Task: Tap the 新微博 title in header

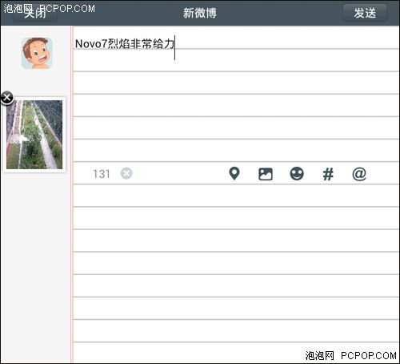Action: 200,13
